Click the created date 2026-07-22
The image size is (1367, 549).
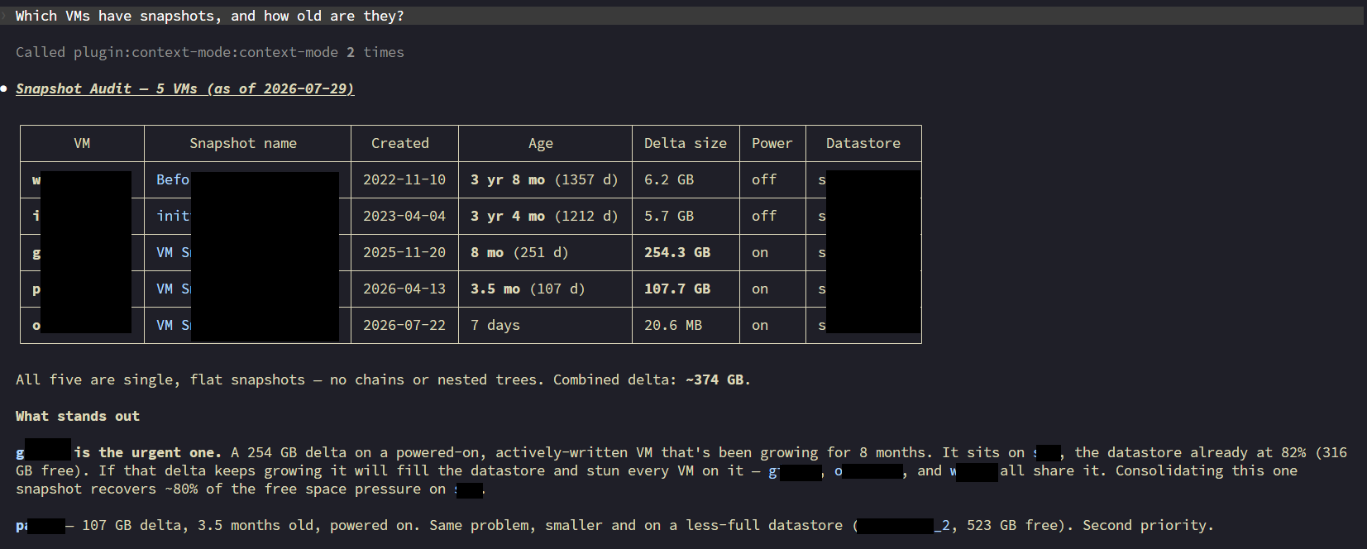pos(404,325)
